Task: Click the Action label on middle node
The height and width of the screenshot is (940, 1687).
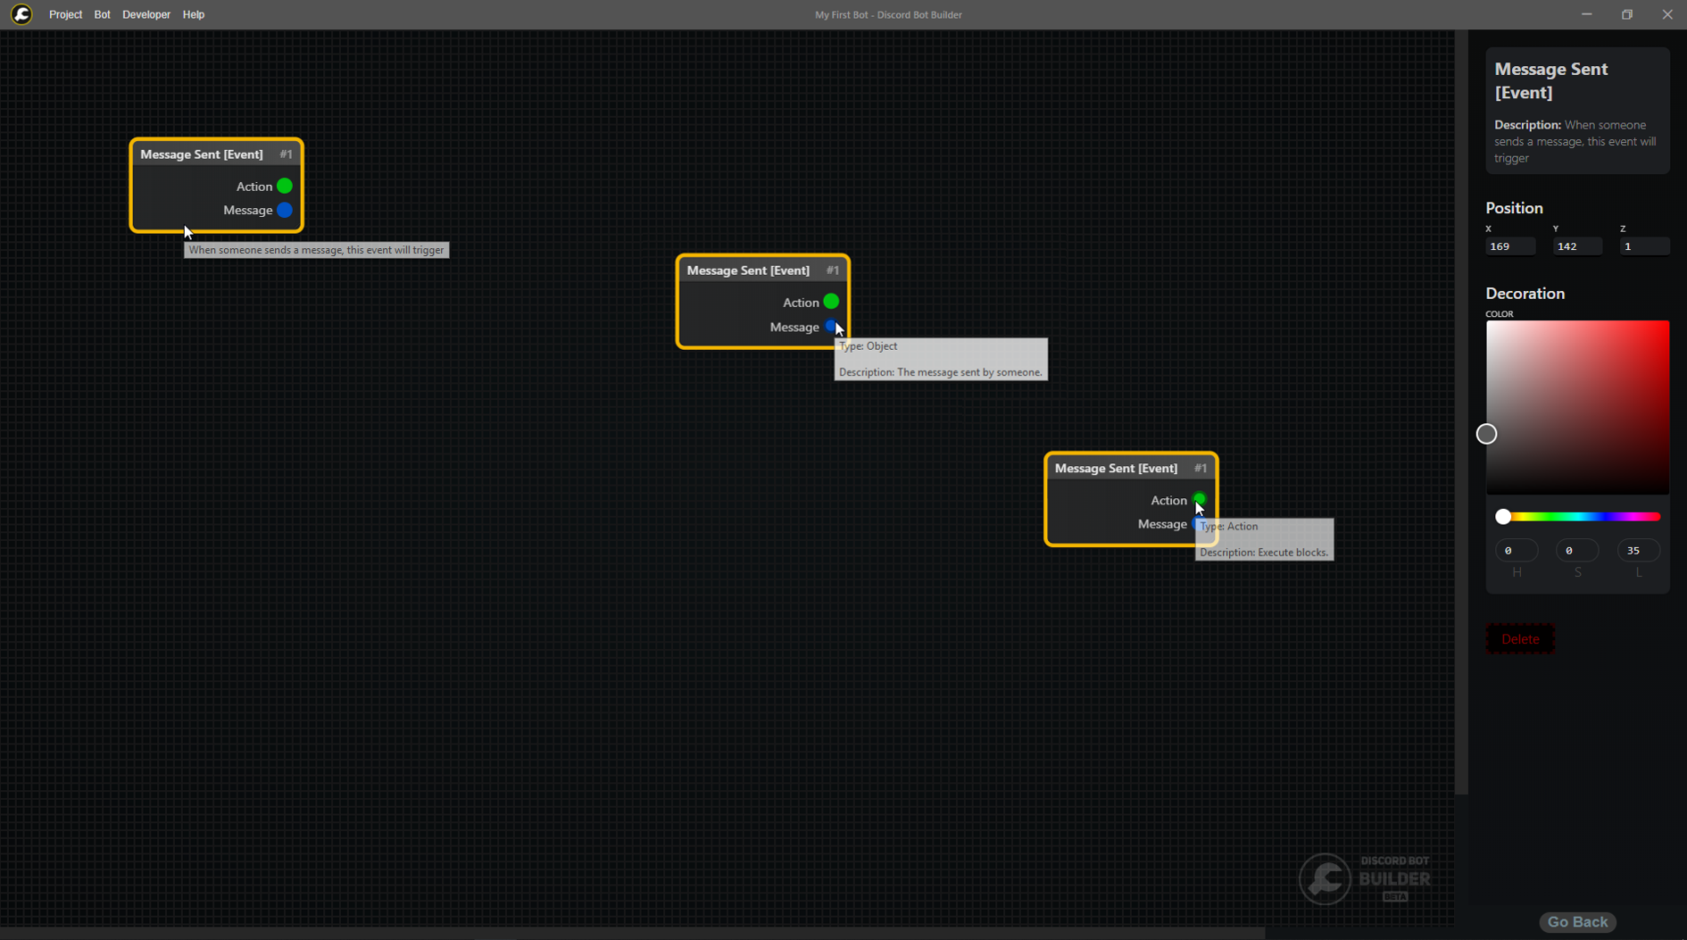Action: click(x=801, y=303)
